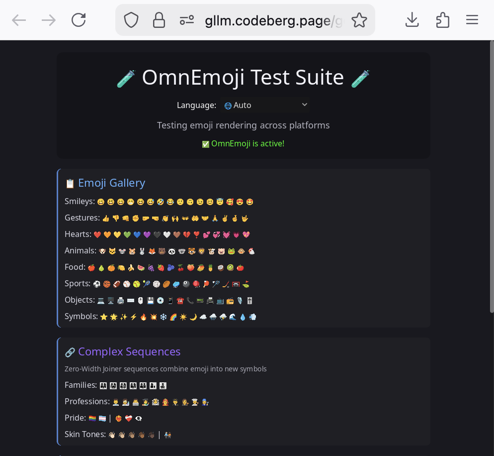
Task: Reload the current page
Action: coord(79,20)
